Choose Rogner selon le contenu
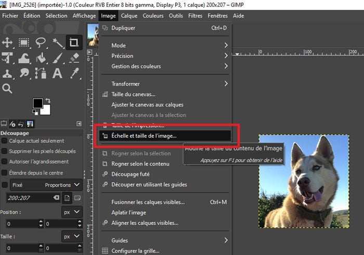Screen dimensions: 364x255 pos(165,164)
